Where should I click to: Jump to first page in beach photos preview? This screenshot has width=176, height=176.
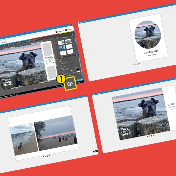[44, 156]
